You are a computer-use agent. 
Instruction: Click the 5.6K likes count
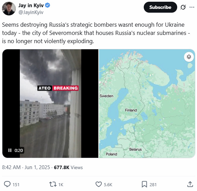[108, 185]
